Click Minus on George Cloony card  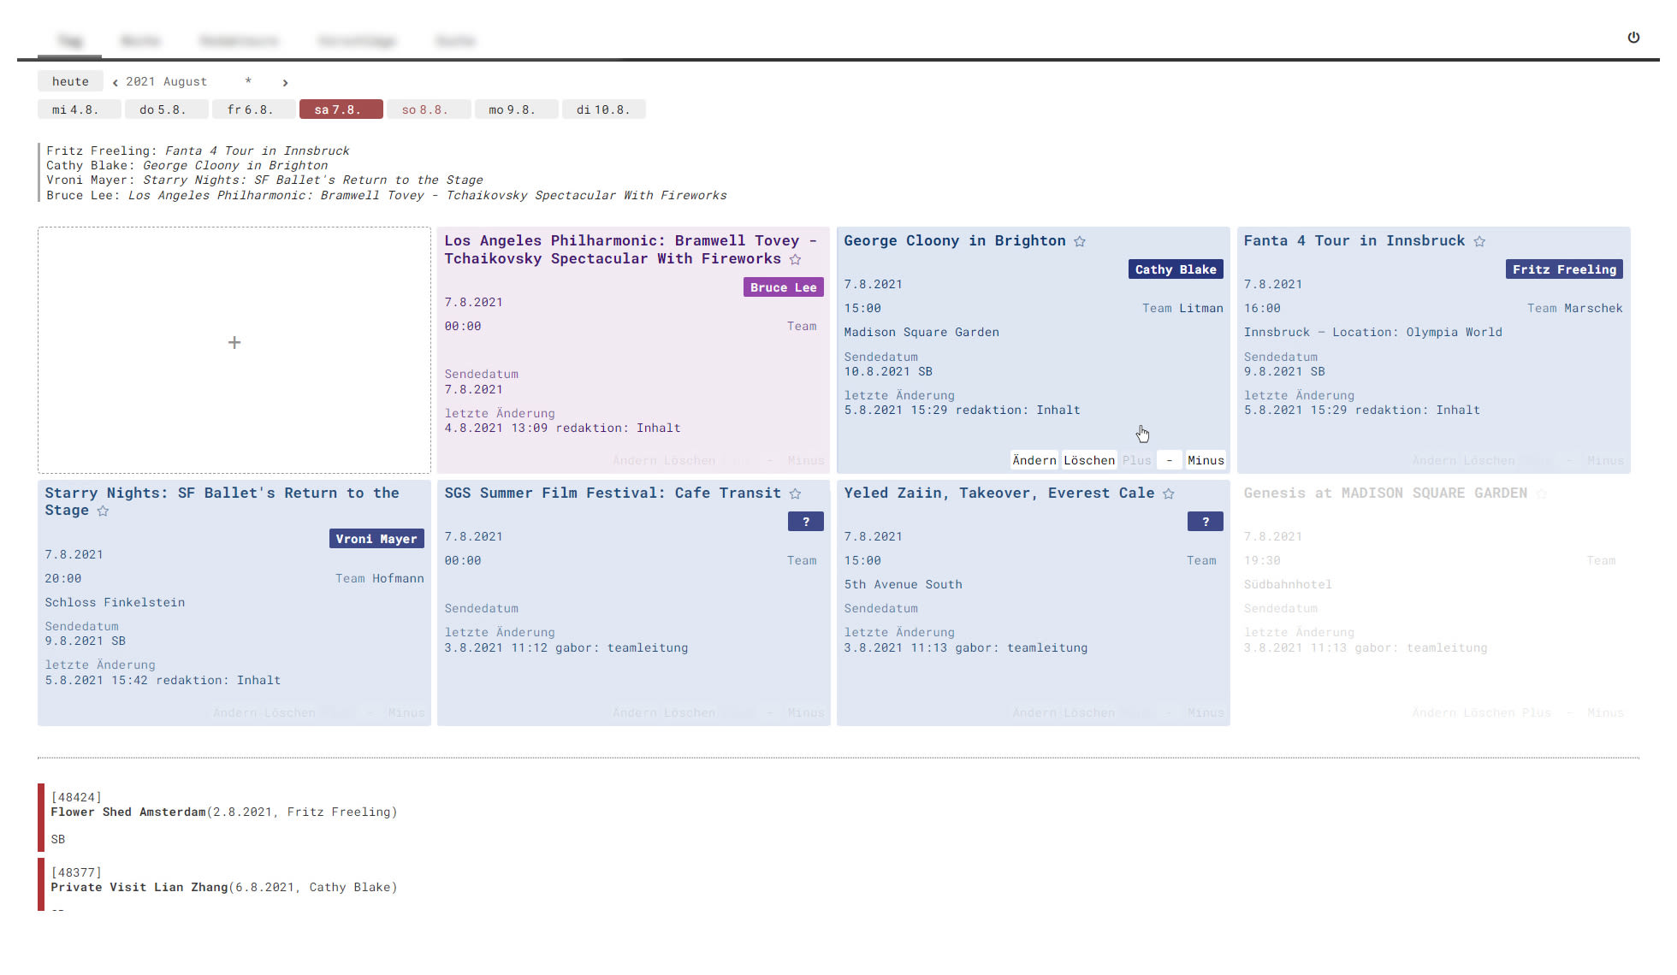[1206, 460]
